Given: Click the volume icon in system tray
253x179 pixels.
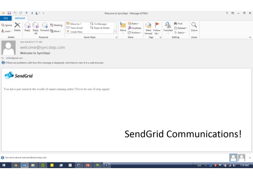Looking at the screenshot, I should click(234, 165).
